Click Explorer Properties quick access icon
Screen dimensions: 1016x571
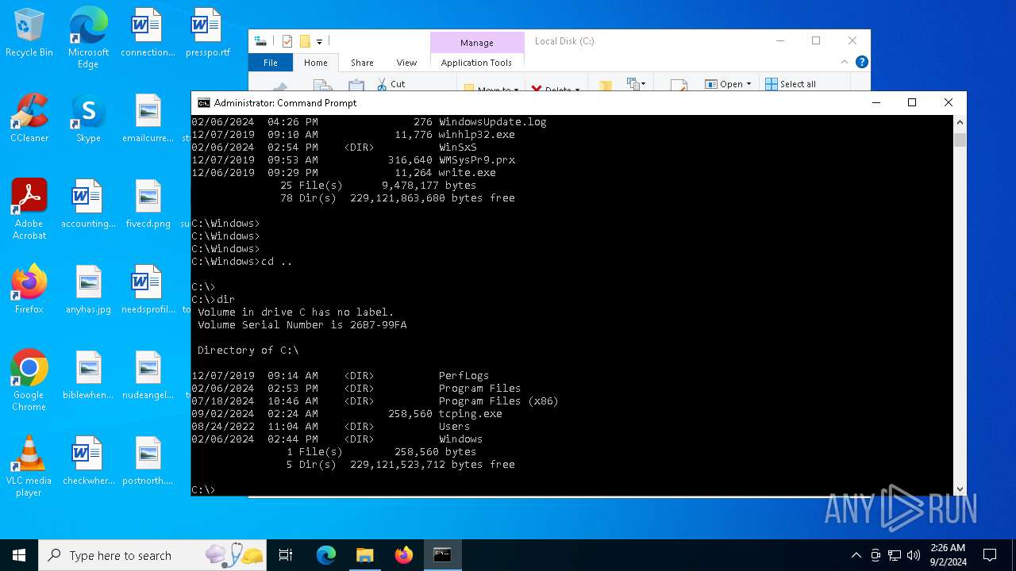click(287, 41)
